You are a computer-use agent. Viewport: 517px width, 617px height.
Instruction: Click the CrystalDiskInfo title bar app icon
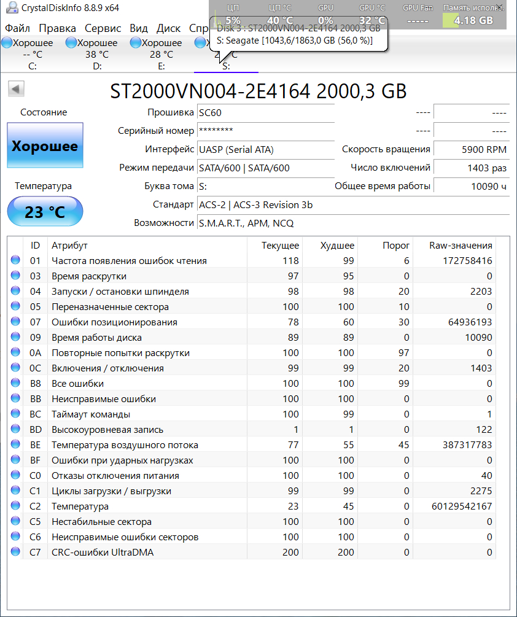click(11, 9)
